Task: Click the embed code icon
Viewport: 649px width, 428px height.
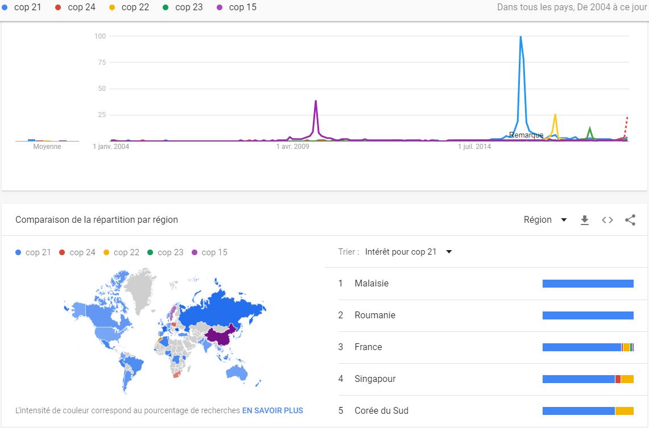Action: 607,220
